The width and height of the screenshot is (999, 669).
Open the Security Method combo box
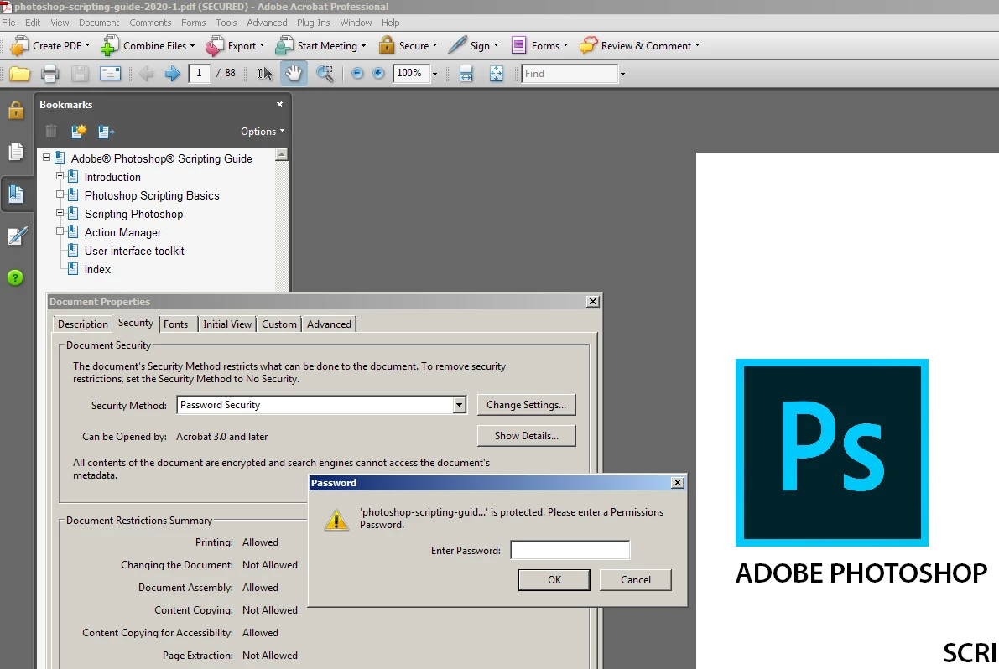(322, 405)
